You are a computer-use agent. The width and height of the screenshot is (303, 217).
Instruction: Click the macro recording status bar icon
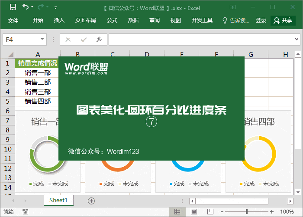[x=26, y=211]
